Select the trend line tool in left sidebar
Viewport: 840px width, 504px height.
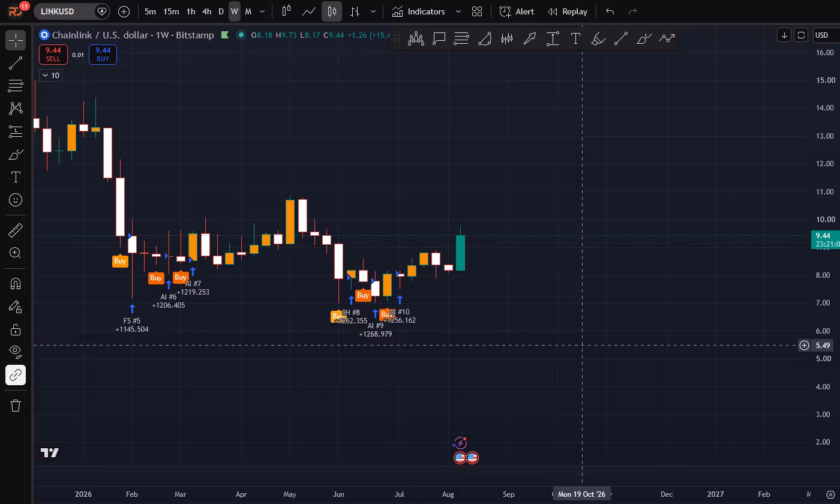(x=16, y=63)
